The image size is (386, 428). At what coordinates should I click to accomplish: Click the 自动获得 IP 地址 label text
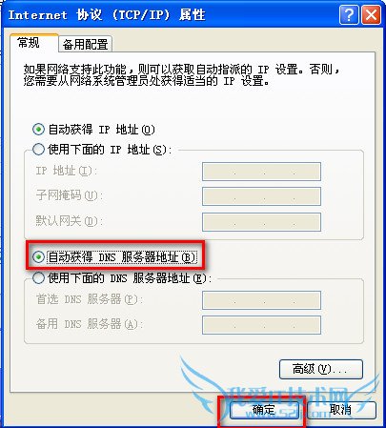(101, 130)
